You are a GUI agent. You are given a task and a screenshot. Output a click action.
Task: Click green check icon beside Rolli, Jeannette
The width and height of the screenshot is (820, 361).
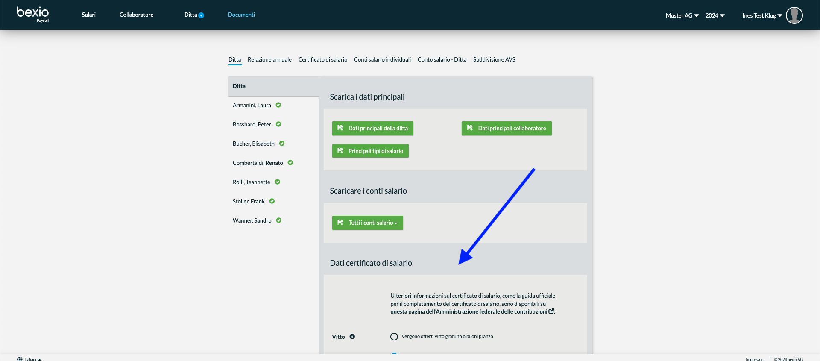[278, 182]
